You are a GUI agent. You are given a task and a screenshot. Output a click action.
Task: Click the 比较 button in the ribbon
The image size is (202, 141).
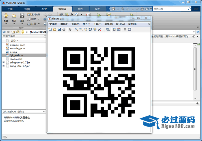pos(32,19)
